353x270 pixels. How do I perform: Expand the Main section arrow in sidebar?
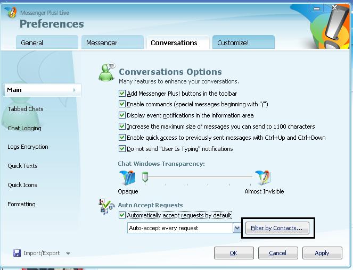point(74,90)
